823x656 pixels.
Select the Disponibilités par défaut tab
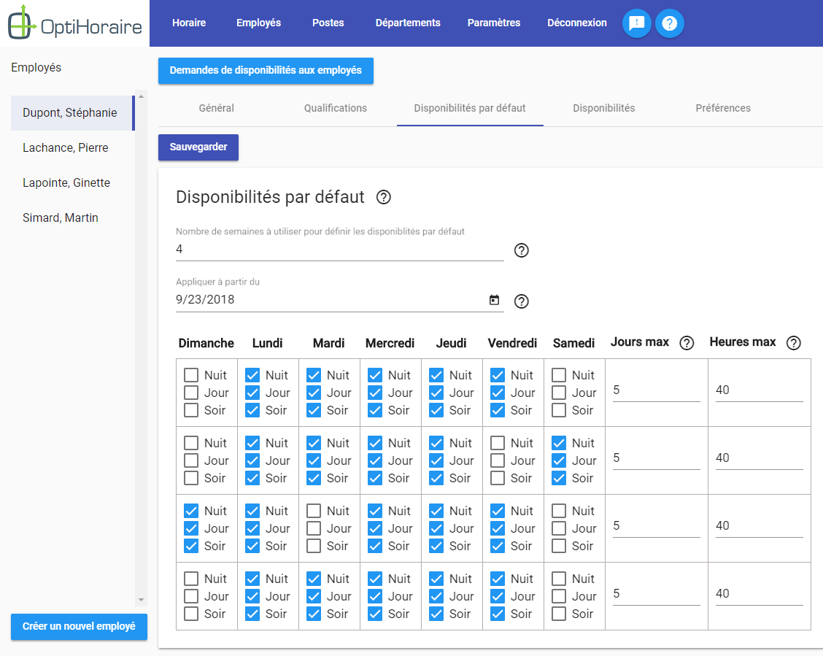(x=470, y=108)
